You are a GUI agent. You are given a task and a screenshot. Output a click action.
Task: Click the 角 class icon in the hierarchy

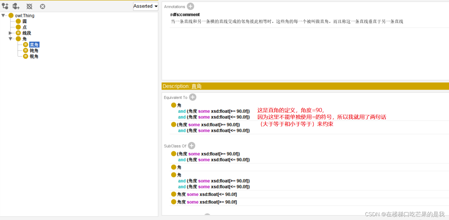tap(18, 39)
